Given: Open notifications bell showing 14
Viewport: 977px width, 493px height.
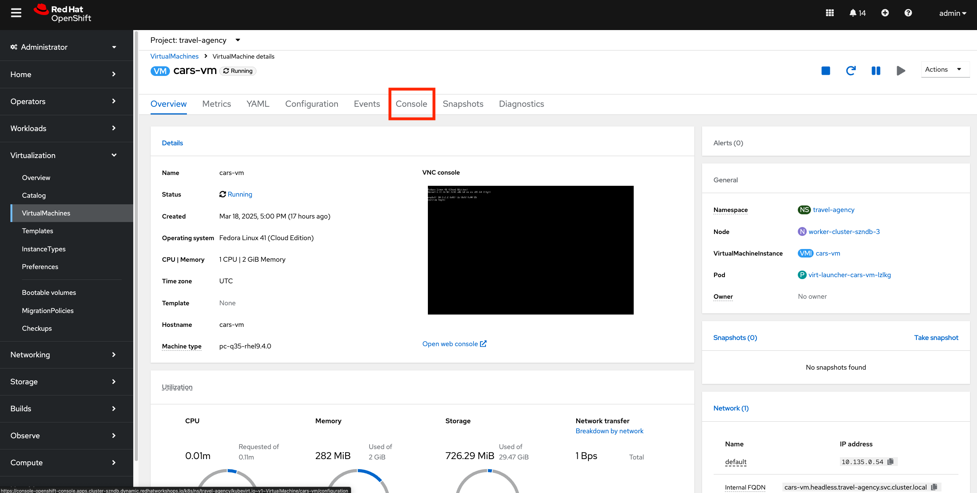Looking at the screenshot, I should point(857,13).
